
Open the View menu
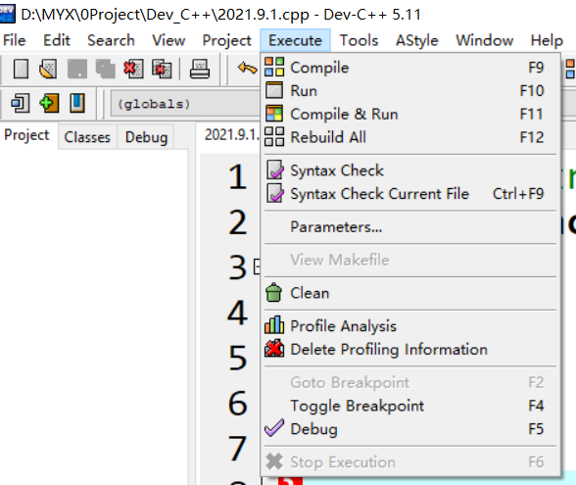pos(168,40)
